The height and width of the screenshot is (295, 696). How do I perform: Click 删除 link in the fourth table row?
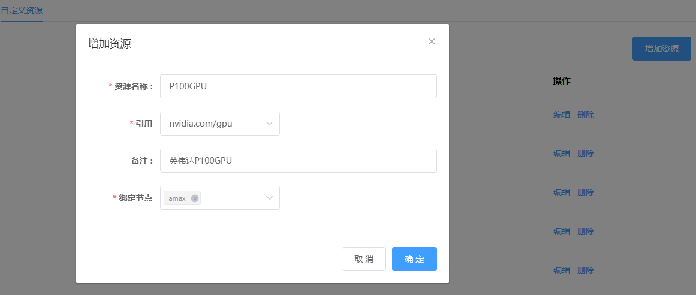586,231
